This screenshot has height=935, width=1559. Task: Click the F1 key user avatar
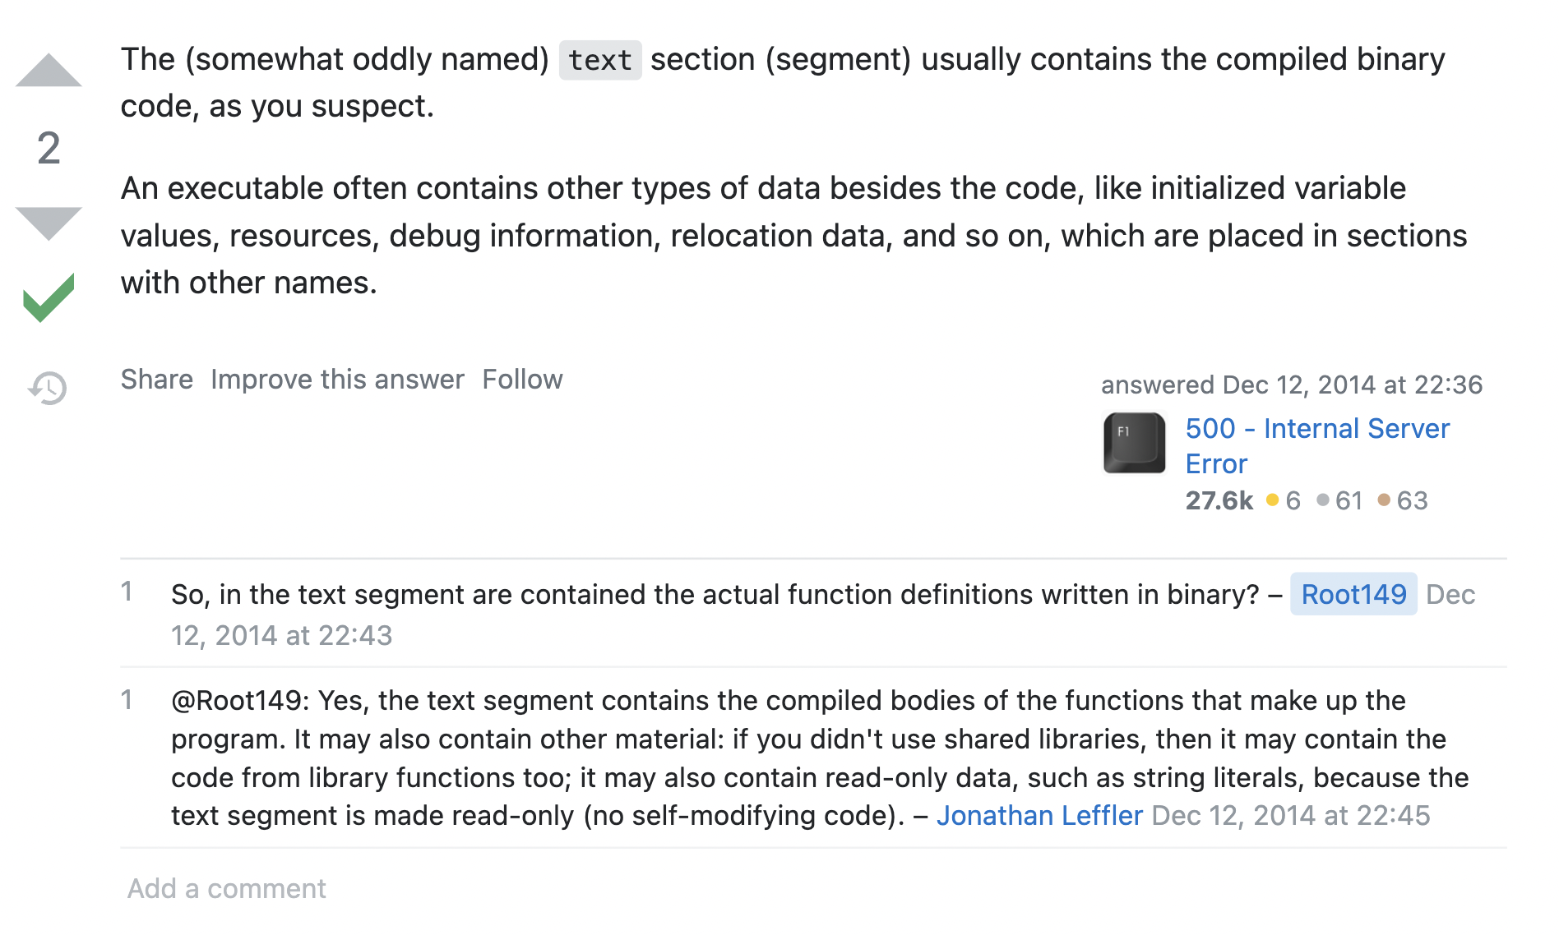[1134, 444]
